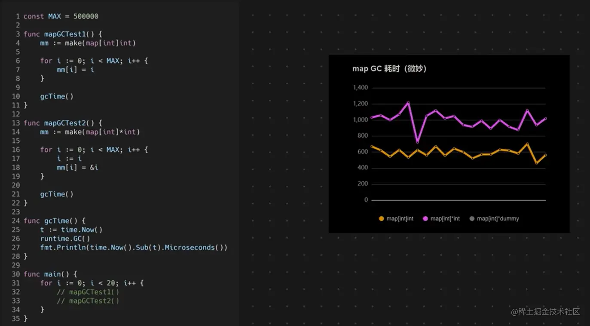
Task: Click the y-axis label 1,200
Action: pyautogui.click(x=361, y=104)
